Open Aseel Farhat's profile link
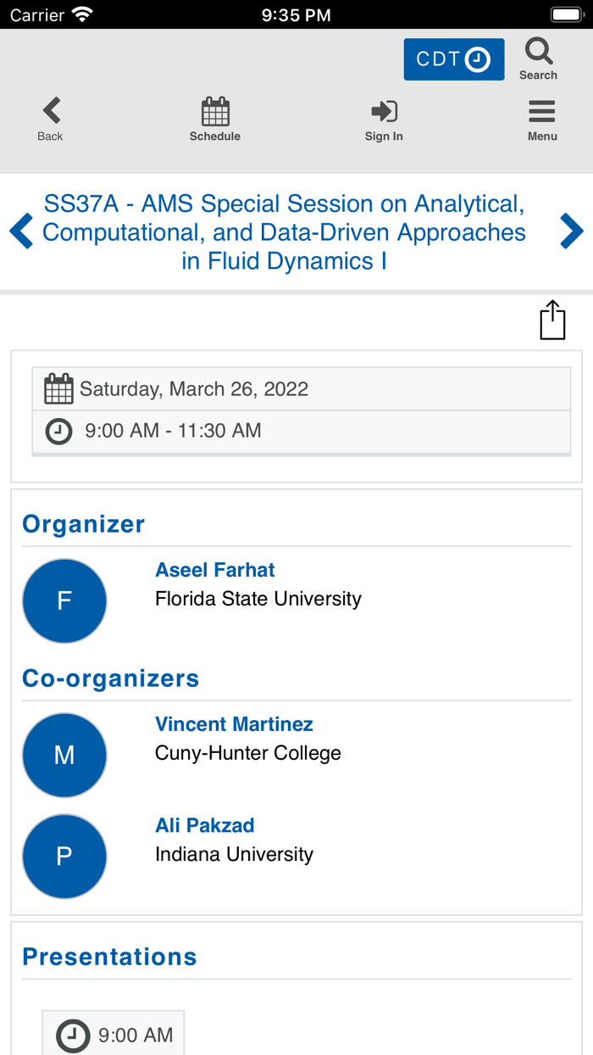This screenshot has height=1055, width=593. coord(215,570)
